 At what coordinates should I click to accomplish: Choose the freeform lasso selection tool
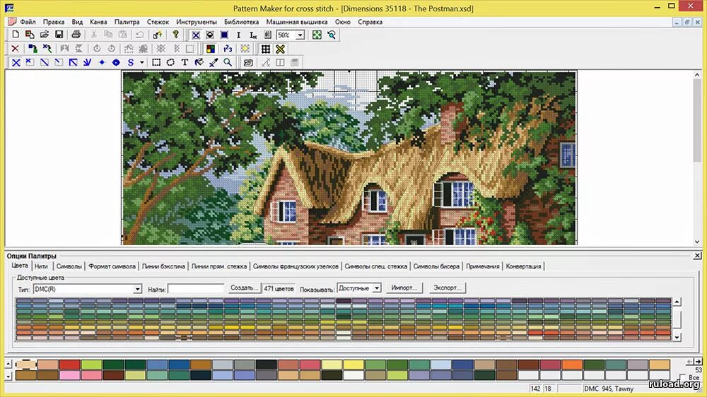170,63
